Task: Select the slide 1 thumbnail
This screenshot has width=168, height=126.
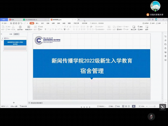Action: tap(15, 43)
